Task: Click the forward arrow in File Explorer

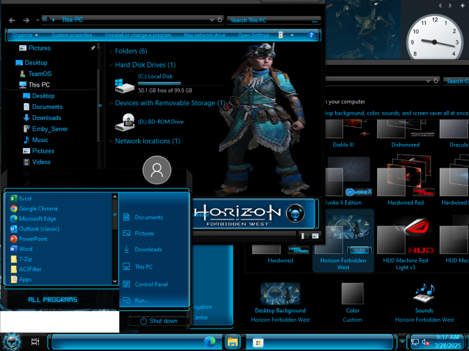Action: (26, 20)
